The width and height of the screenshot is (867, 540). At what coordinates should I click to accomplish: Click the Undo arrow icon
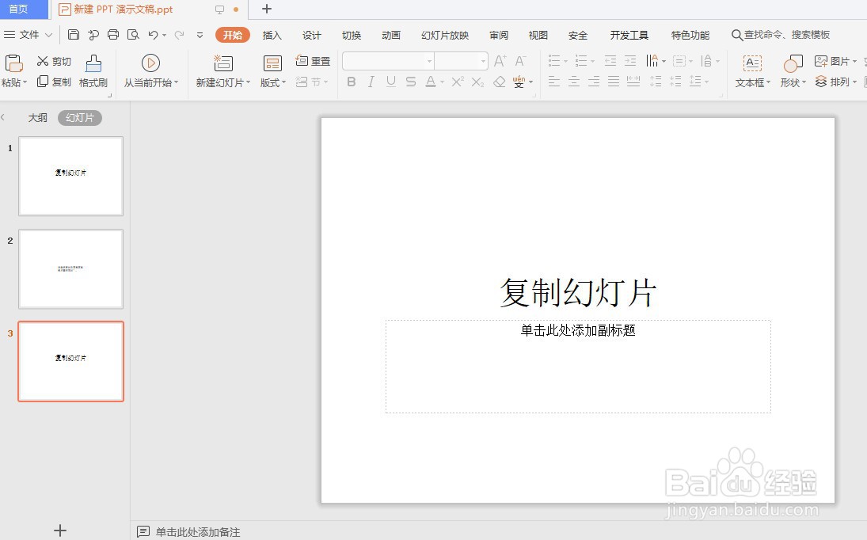[153, 35]
